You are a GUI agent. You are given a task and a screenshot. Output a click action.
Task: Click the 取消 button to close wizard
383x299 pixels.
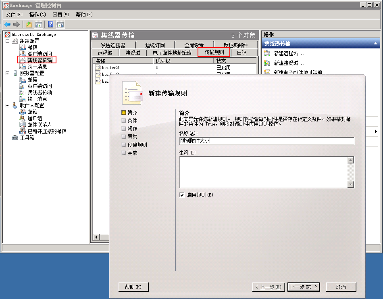pyautogui.click(x=341, y=286)
